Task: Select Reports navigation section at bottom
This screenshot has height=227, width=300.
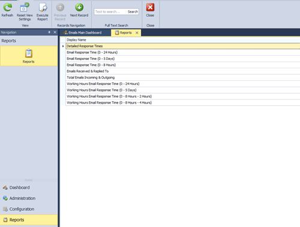Action: click(29, 220)
